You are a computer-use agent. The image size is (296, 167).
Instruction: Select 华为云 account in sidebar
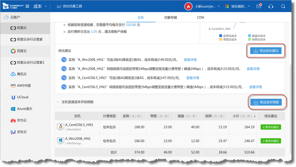click(x=21, y=120)
